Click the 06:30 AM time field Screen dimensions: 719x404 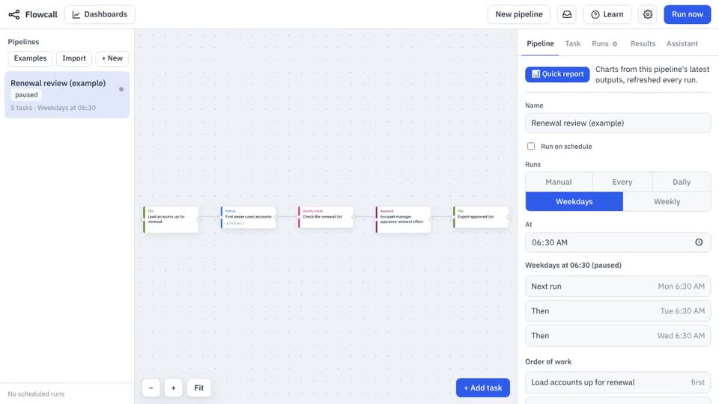tap(618, 242)
